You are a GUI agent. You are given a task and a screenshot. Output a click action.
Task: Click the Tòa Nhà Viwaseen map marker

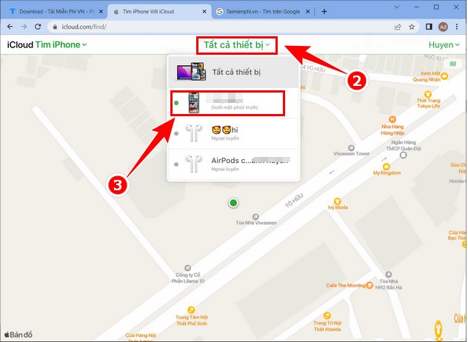[x=255, y=217]
